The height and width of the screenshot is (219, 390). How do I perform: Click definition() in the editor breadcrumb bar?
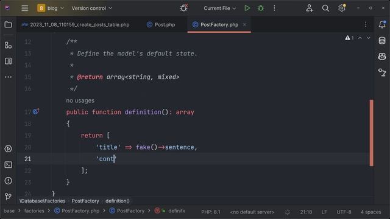pyautogui.click(x=118, y=201)
